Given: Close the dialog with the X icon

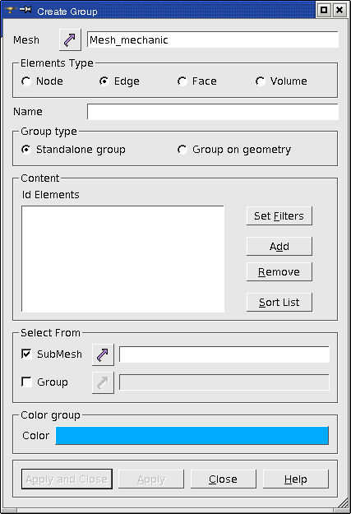Looking at the screenshot, I should point(339,10).
